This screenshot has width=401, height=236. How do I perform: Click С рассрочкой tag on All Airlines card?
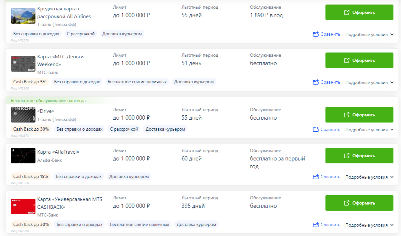point(81,34)
